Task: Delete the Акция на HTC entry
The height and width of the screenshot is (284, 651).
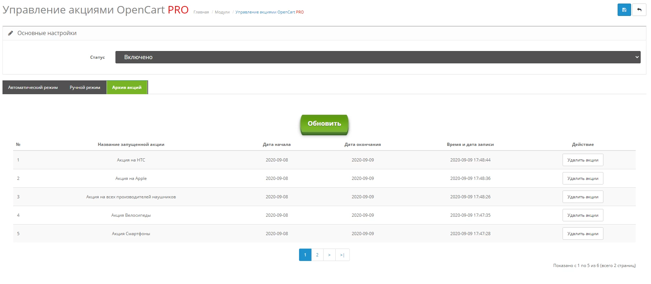Action: point(583,160)
